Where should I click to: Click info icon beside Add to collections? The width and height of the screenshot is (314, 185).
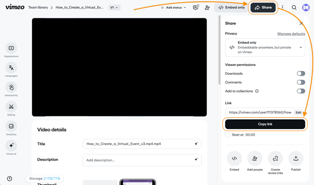tap(257, 91)
